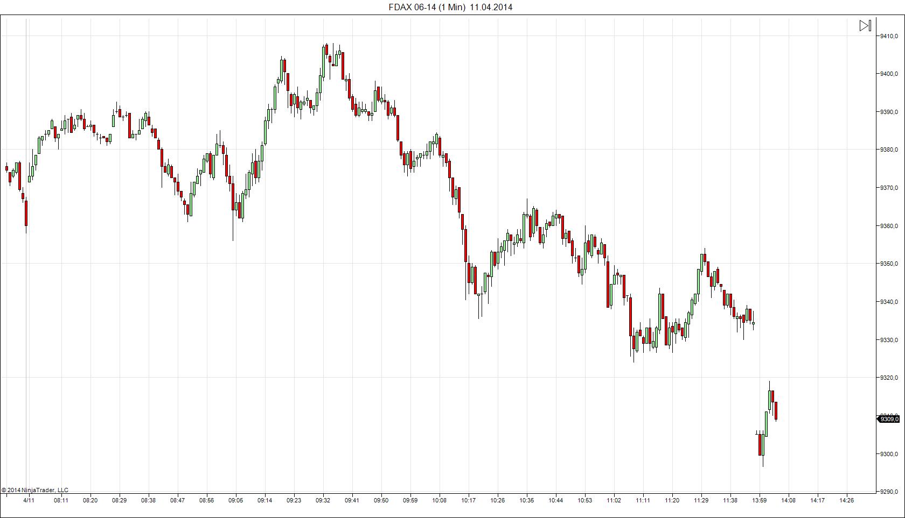Click the 08:29 time axis label

(x=120, y=500)
